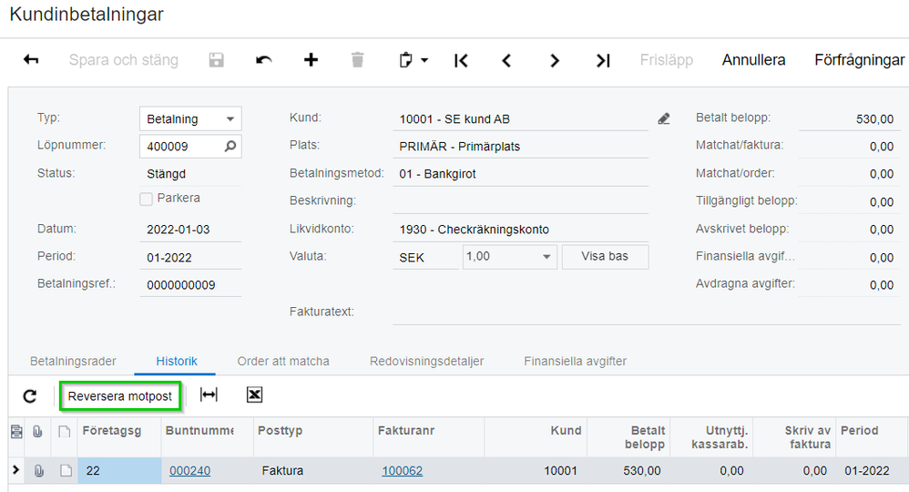The height and width of the screenshot is (492, 909).
Task: Switch to Redovisningsdetaljer tab
Action: tap(426, 361)
